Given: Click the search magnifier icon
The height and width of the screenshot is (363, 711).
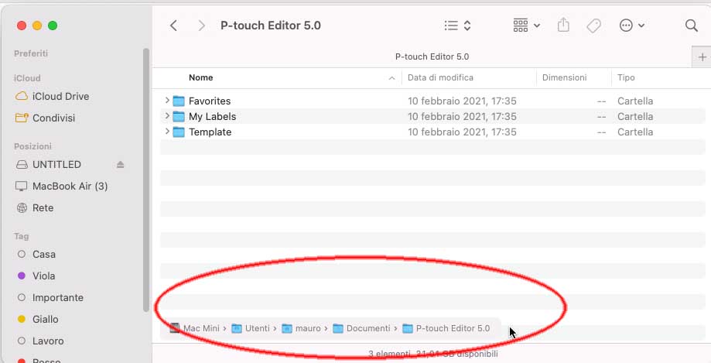Looking at the screenshot, I should [692, 26].
